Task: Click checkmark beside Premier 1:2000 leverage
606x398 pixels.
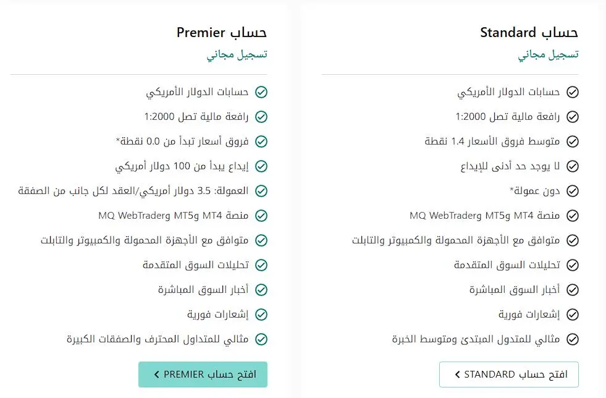Action: 261,117
